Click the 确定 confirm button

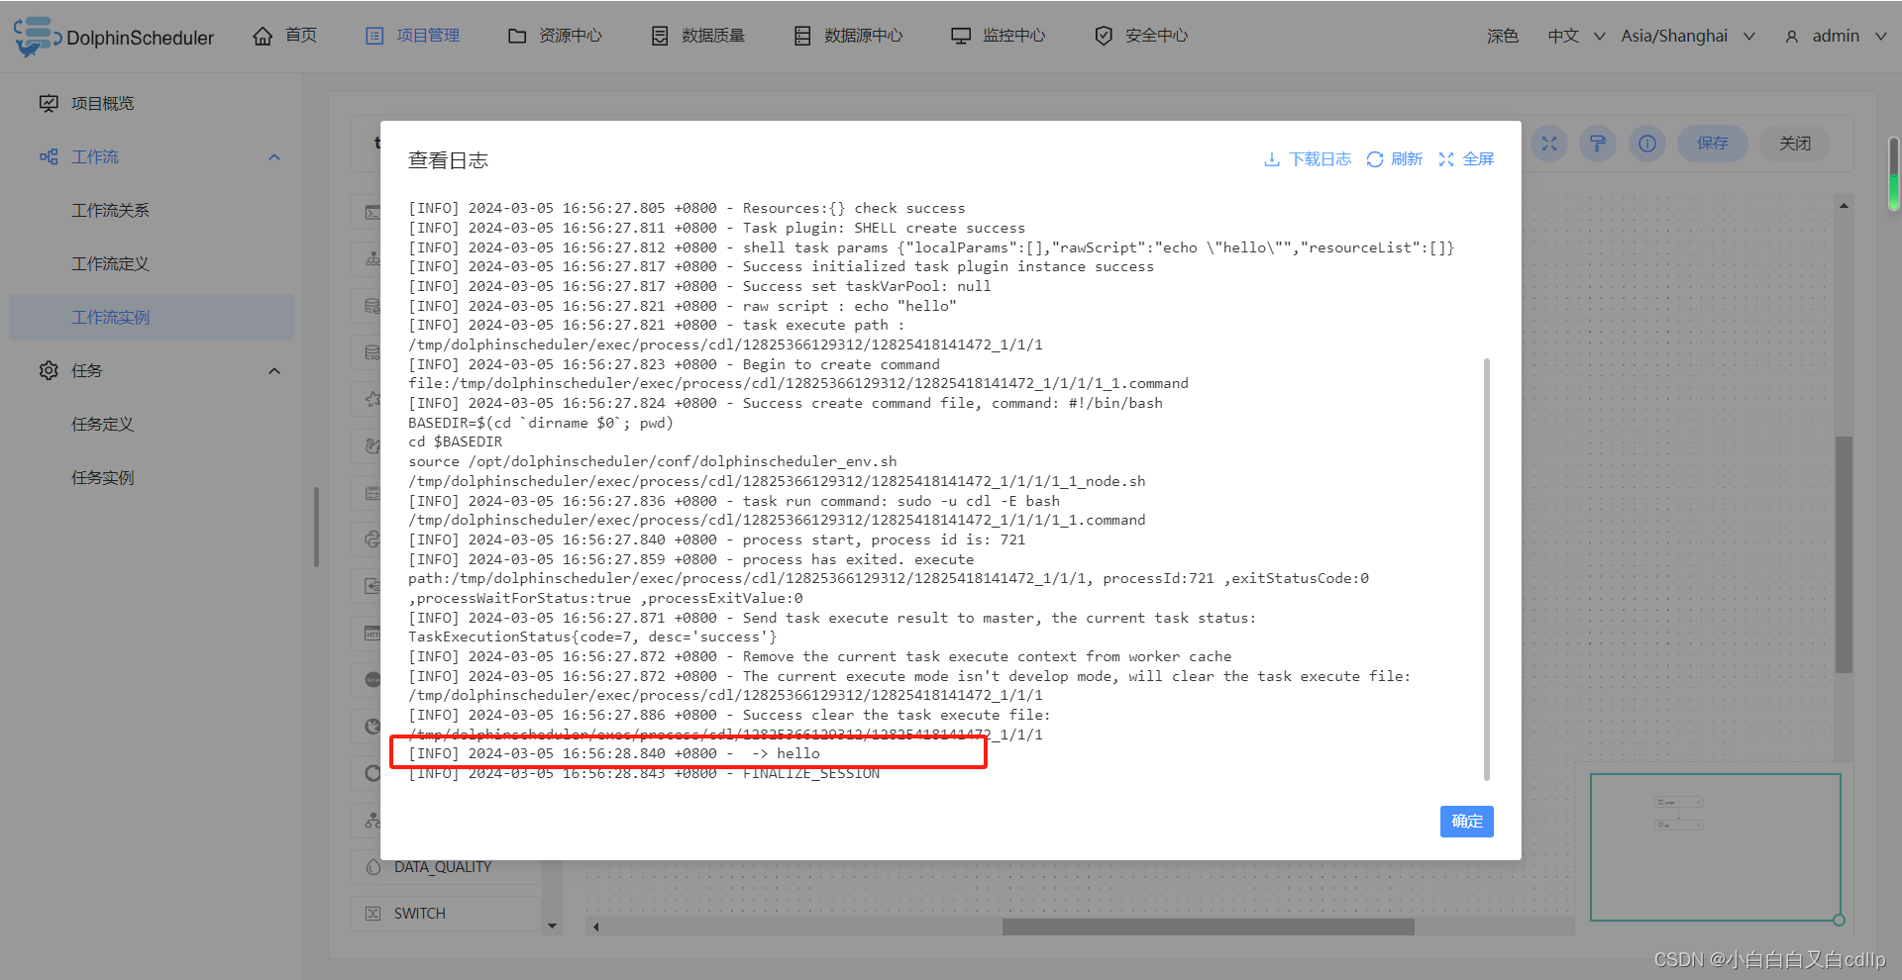1466,822
